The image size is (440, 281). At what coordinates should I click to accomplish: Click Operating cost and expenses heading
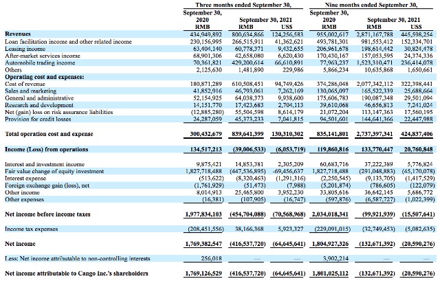point(44,77)
